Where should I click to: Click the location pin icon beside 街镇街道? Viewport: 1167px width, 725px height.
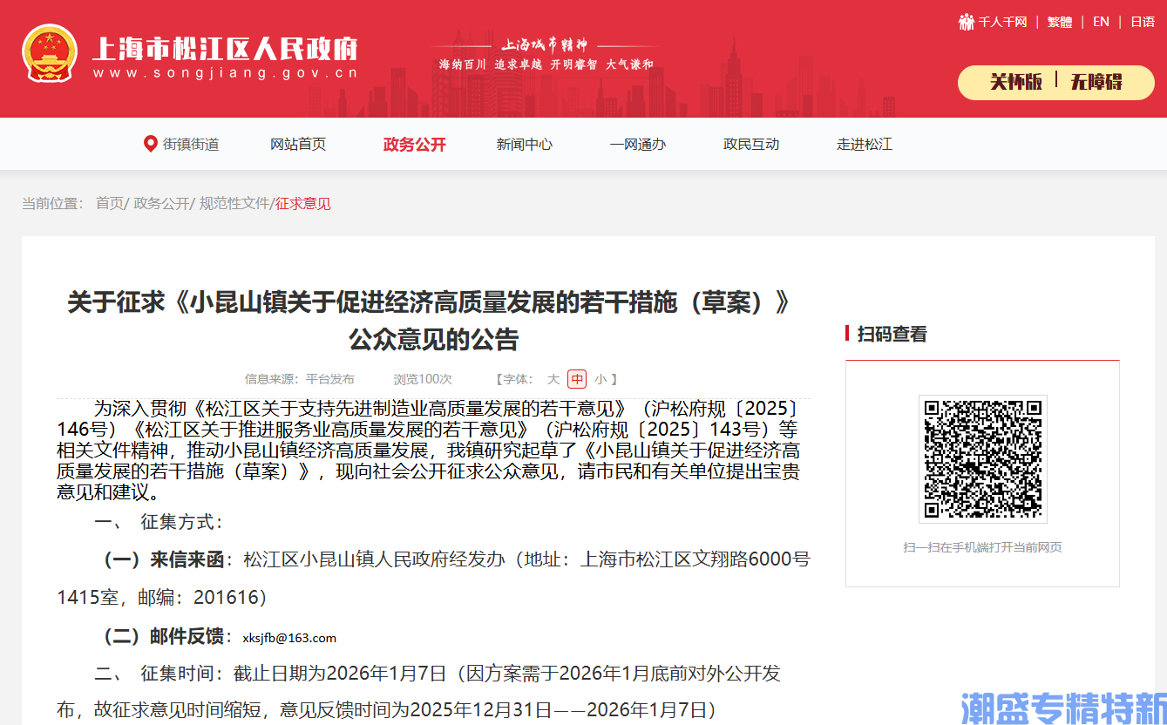tap(151, 144)
